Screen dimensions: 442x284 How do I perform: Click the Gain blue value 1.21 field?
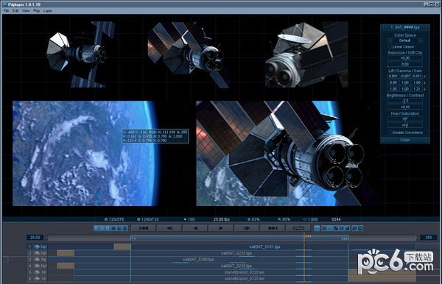tap(417, 89)
